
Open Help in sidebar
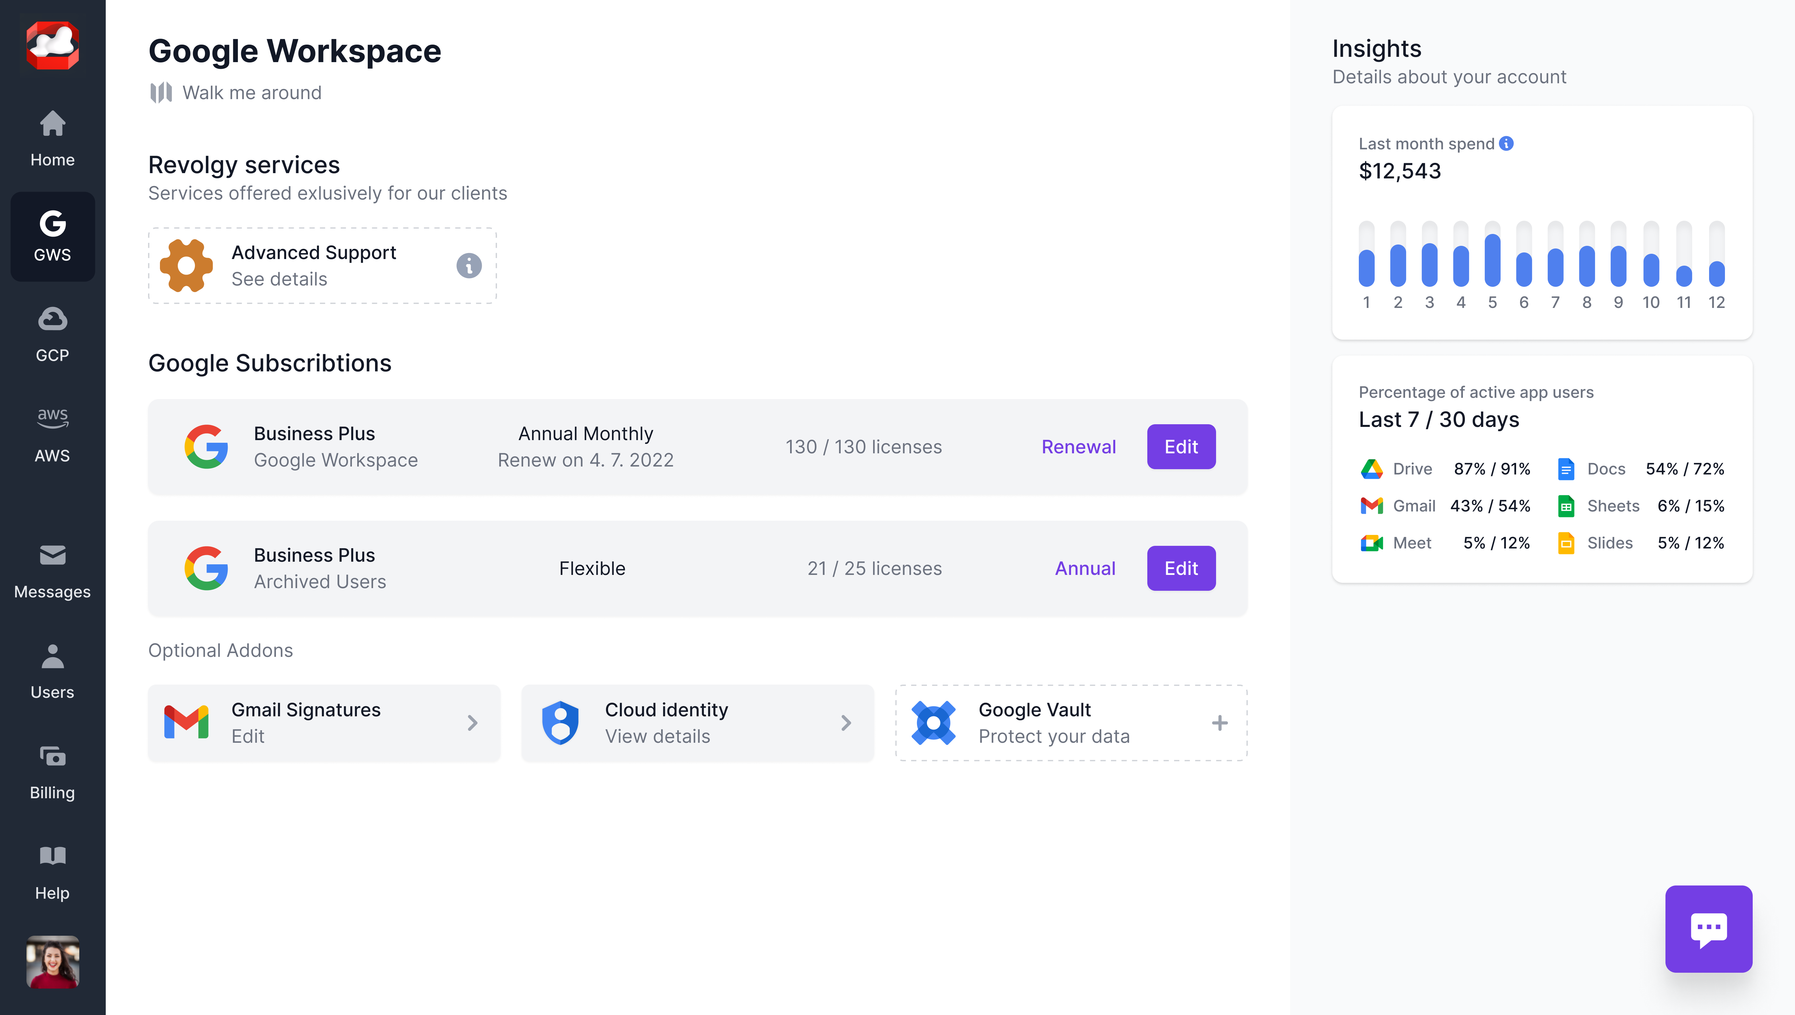click(x=52, y=873)
